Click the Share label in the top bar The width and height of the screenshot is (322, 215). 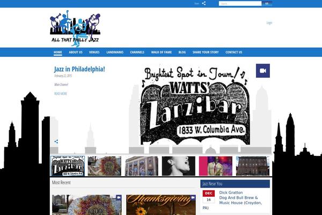(x=197, y=4)
